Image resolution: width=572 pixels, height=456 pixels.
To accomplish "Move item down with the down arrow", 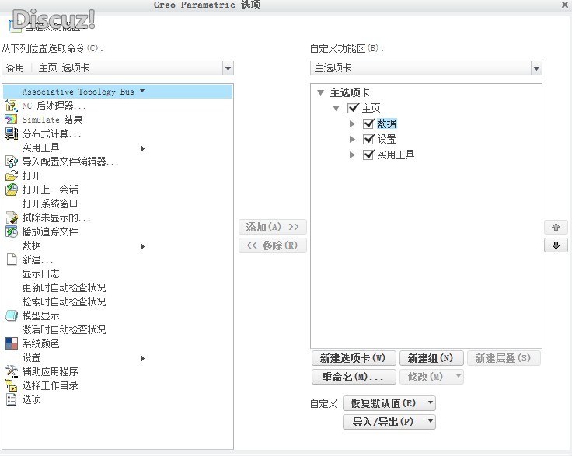I will (556, 245).
